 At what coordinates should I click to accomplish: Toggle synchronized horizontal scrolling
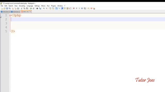(x=53, y=8)
